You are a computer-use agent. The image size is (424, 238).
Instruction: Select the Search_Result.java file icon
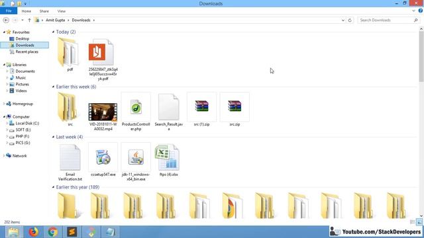point(169,107)
